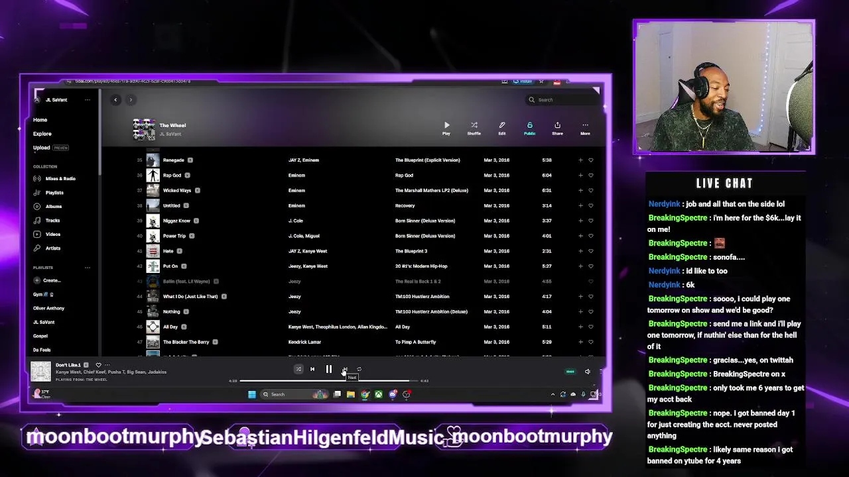Open Kendrick Lamar artist link
This screenshot has height=477, width=849.
point(304,343)
